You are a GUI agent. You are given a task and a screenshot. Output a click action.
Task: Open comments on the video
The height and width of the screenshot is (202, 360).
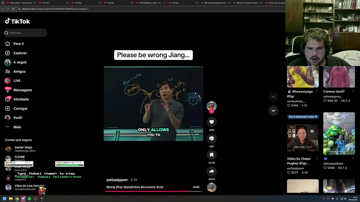[211, 138]
